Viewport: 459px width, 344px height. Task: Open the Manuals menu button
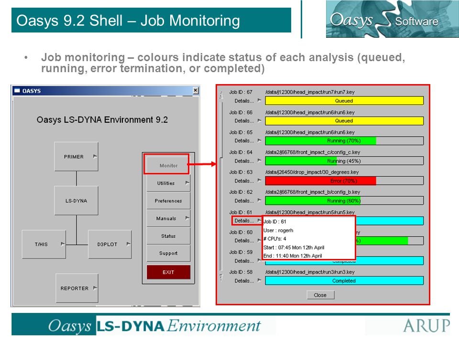pos(168,218)
